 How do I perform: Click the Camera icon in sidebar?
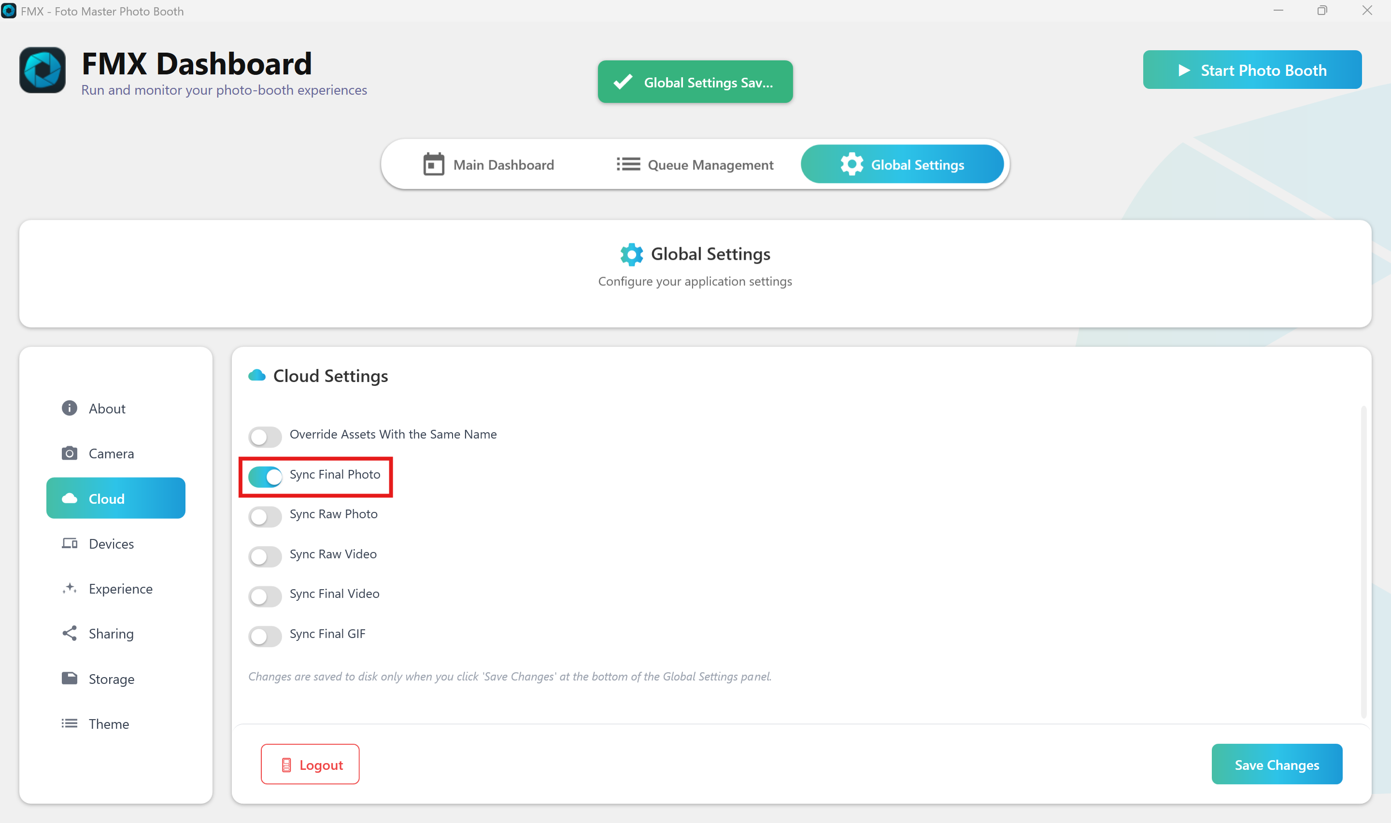[x=69, y=453]
